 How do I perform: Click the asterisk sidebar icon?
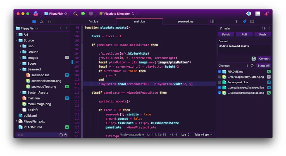point(237,21)
